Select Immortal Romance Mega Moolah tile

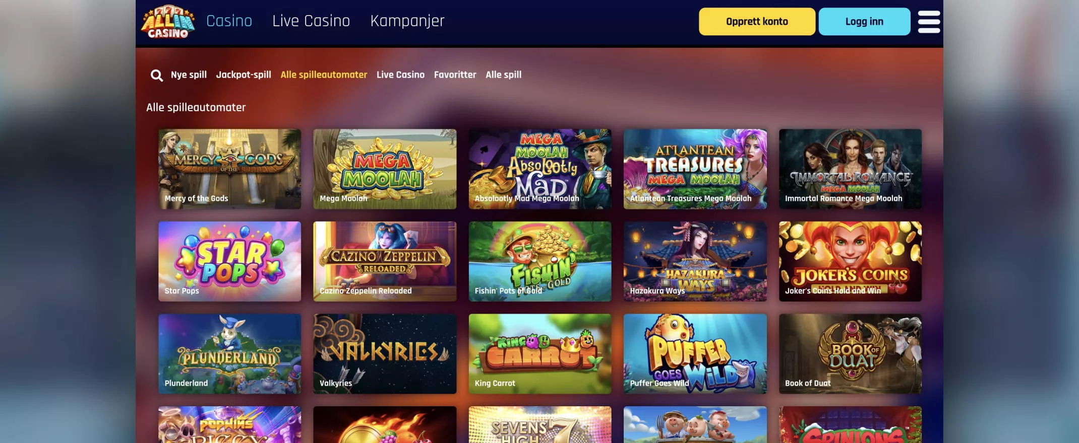coord(850,169)
